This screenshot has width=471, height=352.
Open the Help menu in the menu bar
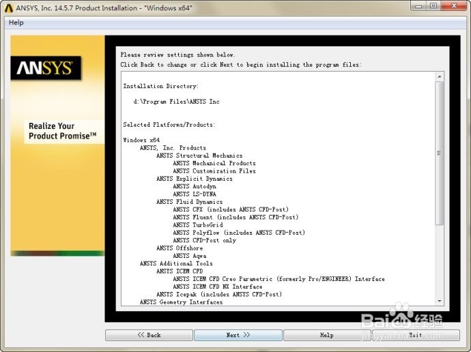coord(16,23)
